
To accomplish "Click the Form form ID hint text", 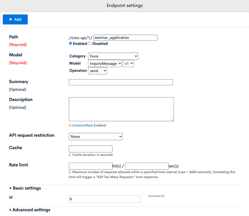I will (x=156, y=196).
